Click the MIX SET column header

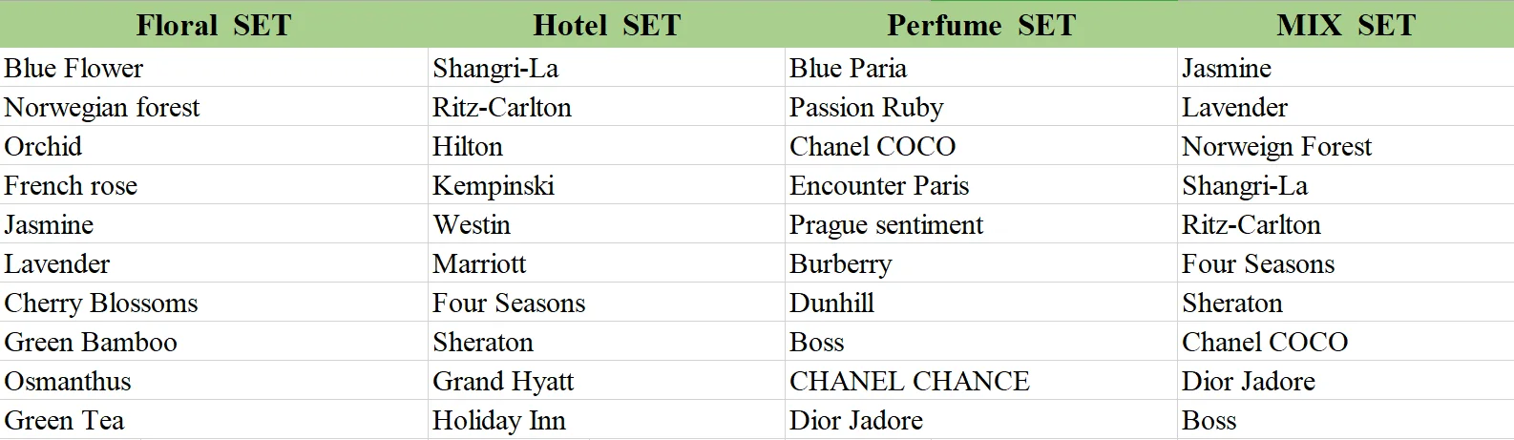[1346, 25]
